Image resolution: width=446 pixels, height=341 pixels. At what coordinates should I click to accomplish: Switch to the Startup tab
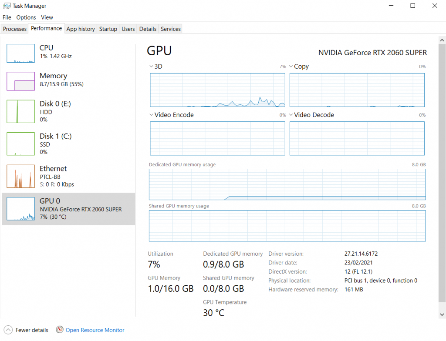pos(108,29)
